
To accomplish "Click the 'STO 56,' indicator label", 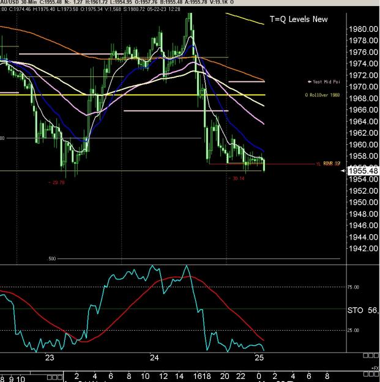I will coord(363,310).
